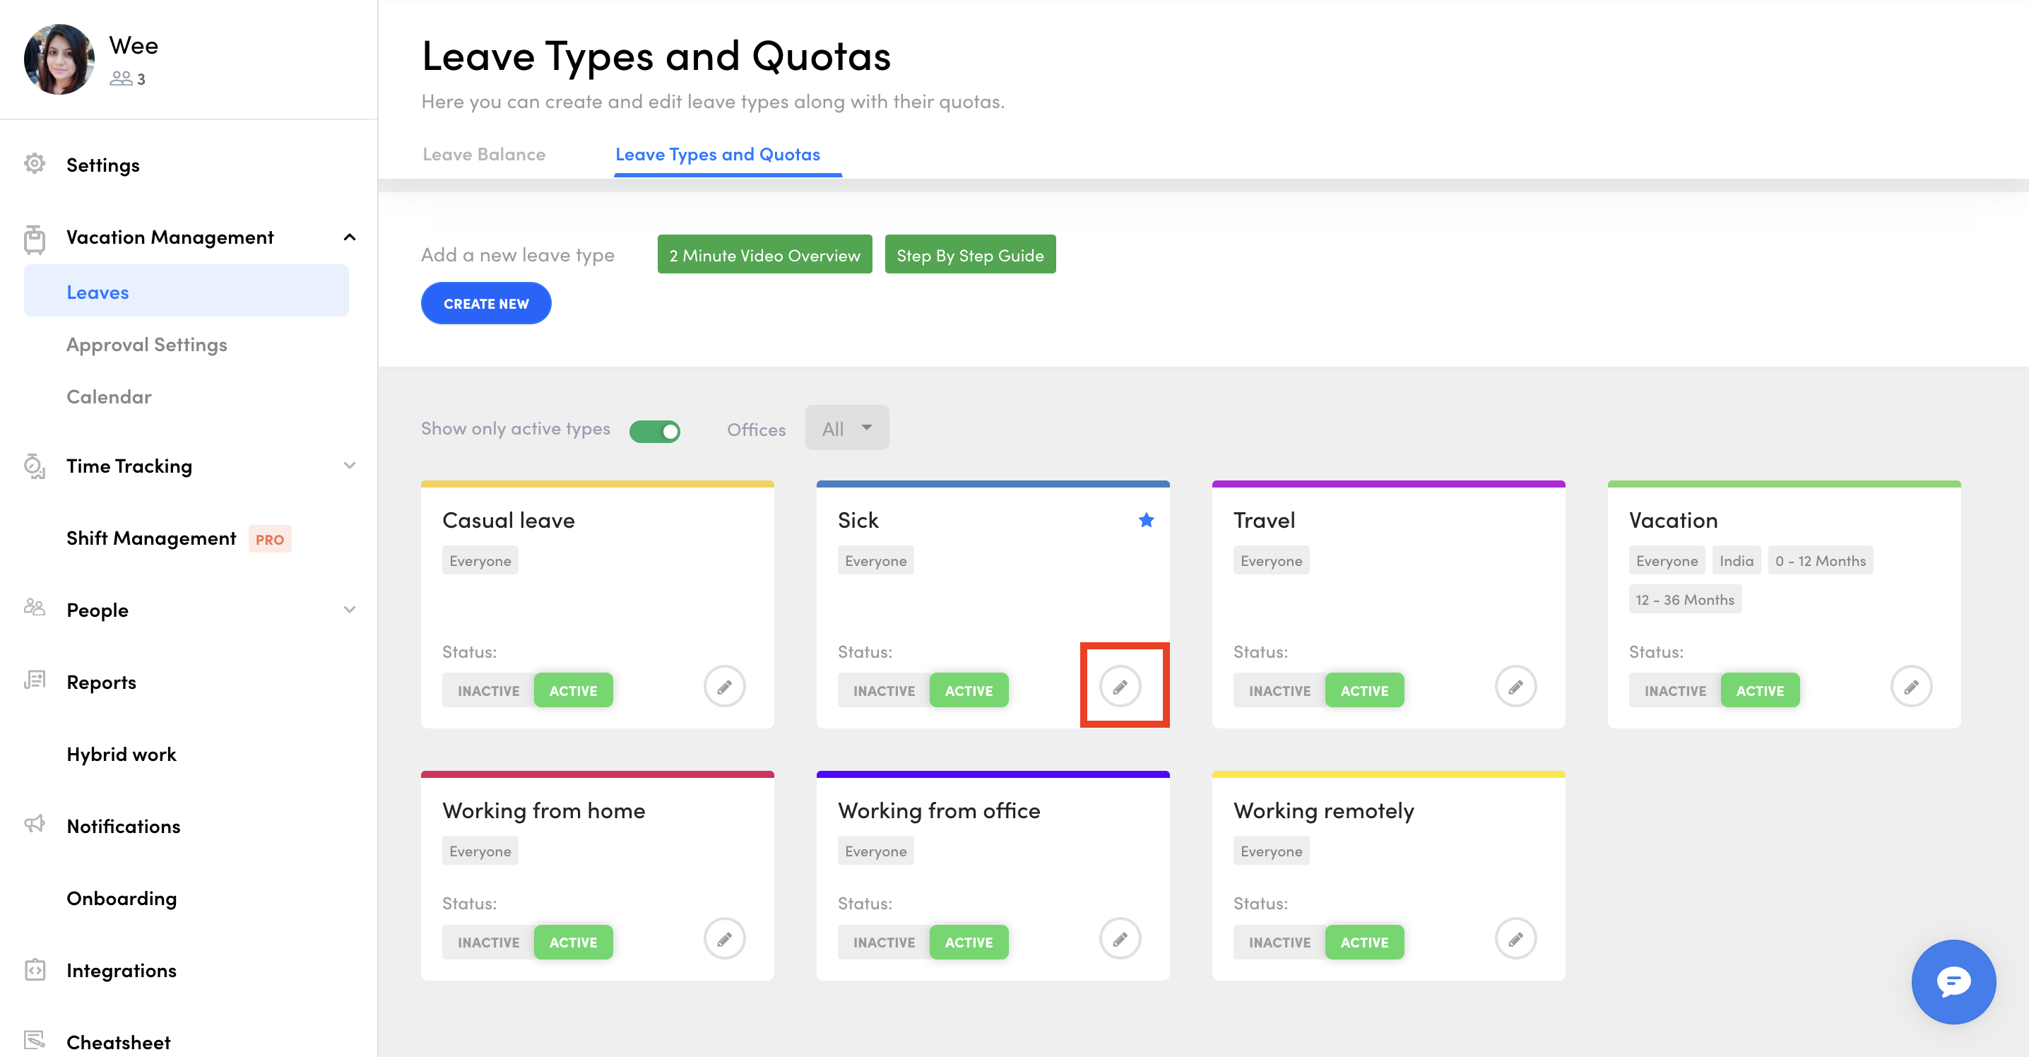The width and height of the screenshot is (2029, 1057).
Task: Toggle off Show only active types
Action: coord(653,431)
